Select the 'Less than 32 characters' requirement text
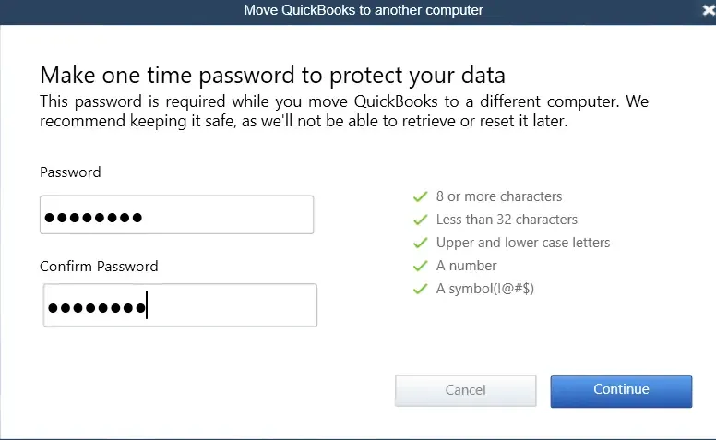This screenshot has width=716, height=440. coord(507,220)
